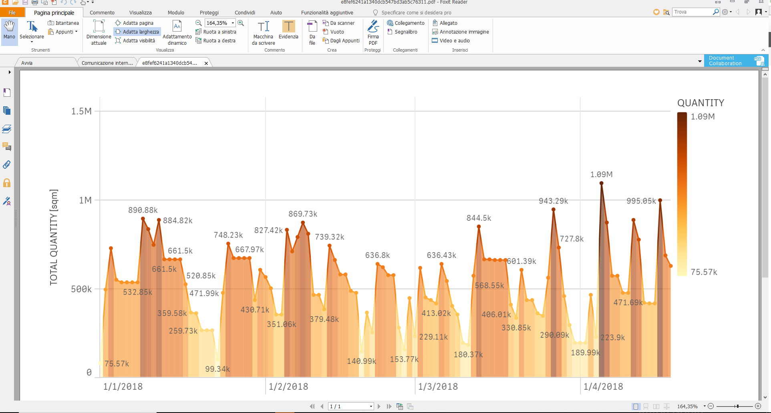Image resolution: width=771 pixels, height=413 pixels.
Task: Open the Modulo ribbon tab
Action: tap(176, 12)
